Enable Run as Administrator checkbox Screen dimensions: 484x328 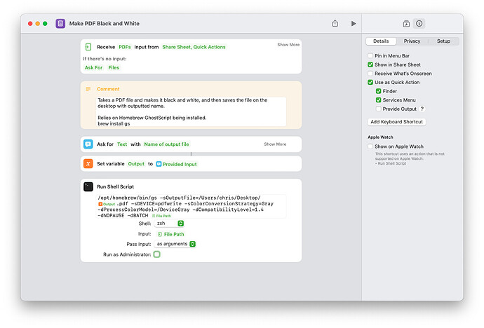156,254
